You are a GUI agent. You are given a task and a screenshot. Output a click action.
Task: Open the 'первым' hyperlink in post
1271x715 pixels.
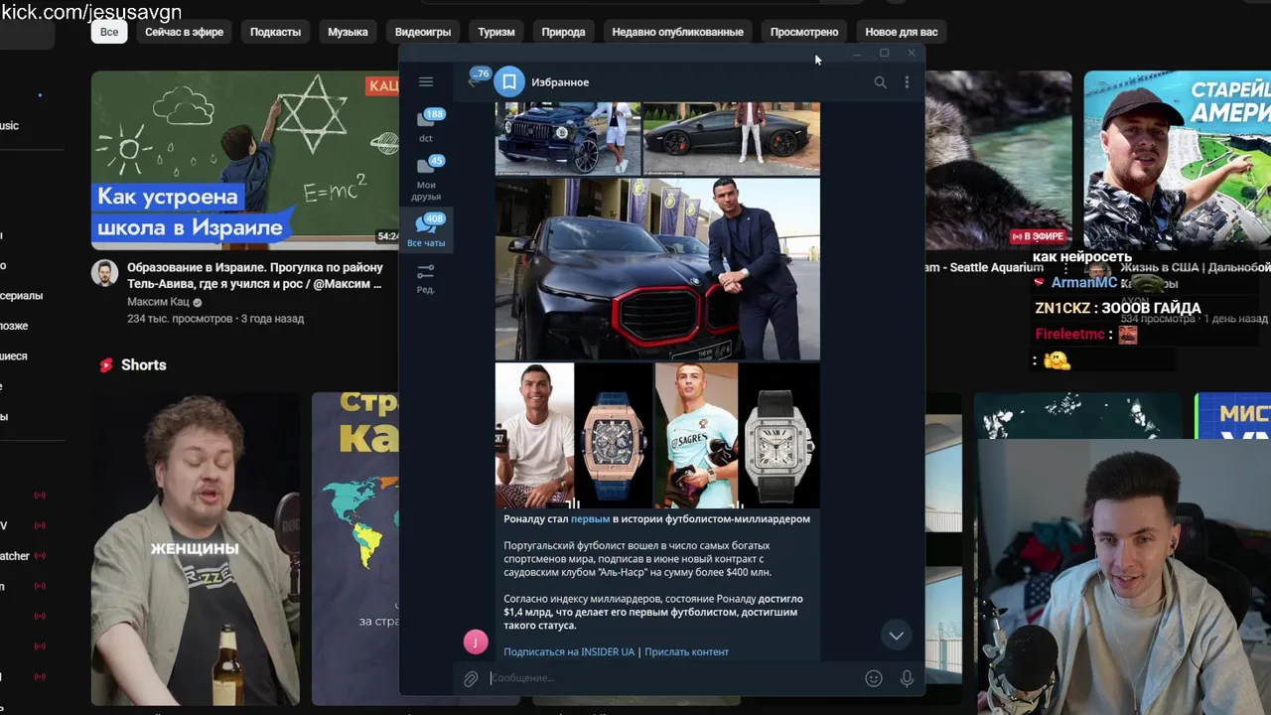pos(590,518)
